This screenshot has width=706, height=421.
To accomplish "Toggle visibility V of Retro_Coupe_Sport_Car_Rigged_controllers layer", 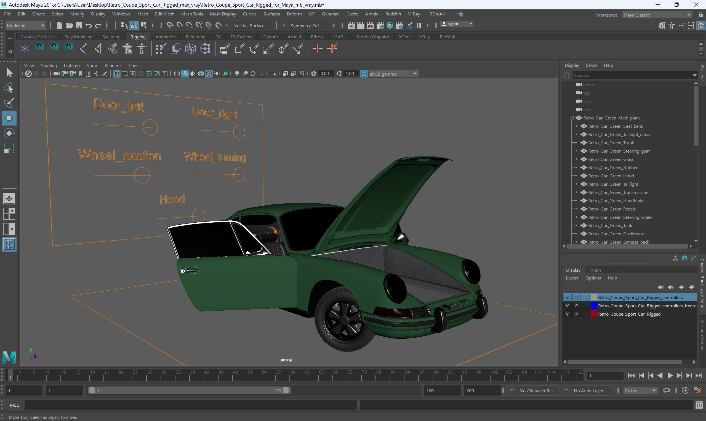I will (x=567, y=297).
